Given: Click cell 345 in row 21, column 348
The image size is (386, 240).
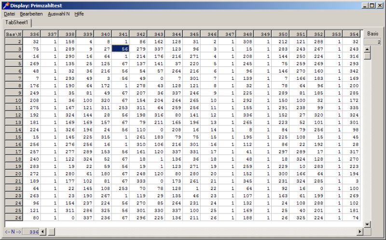Looking at the screenshot, I should point(245,181).
